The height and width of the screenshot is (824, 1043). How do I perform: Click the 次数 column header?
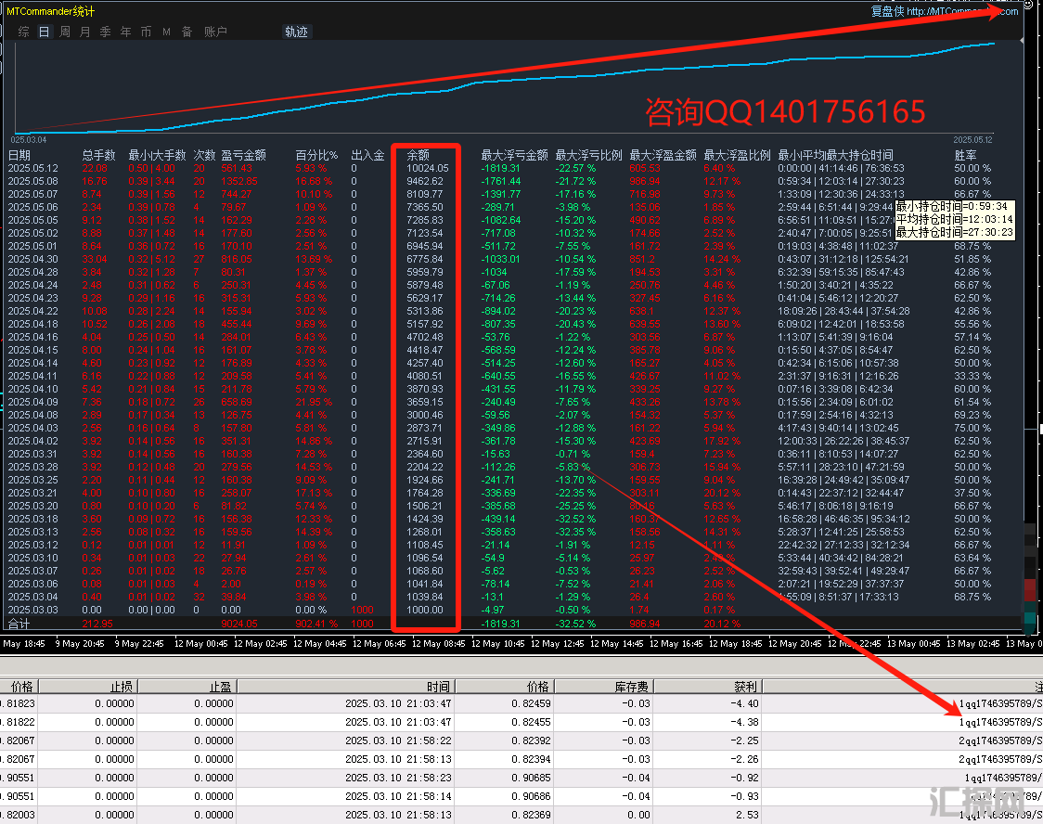204,155
